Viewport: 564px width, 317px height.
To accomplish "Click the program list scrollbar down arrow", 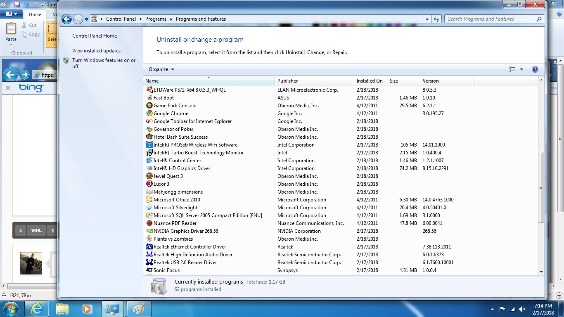I will point(541,272).
